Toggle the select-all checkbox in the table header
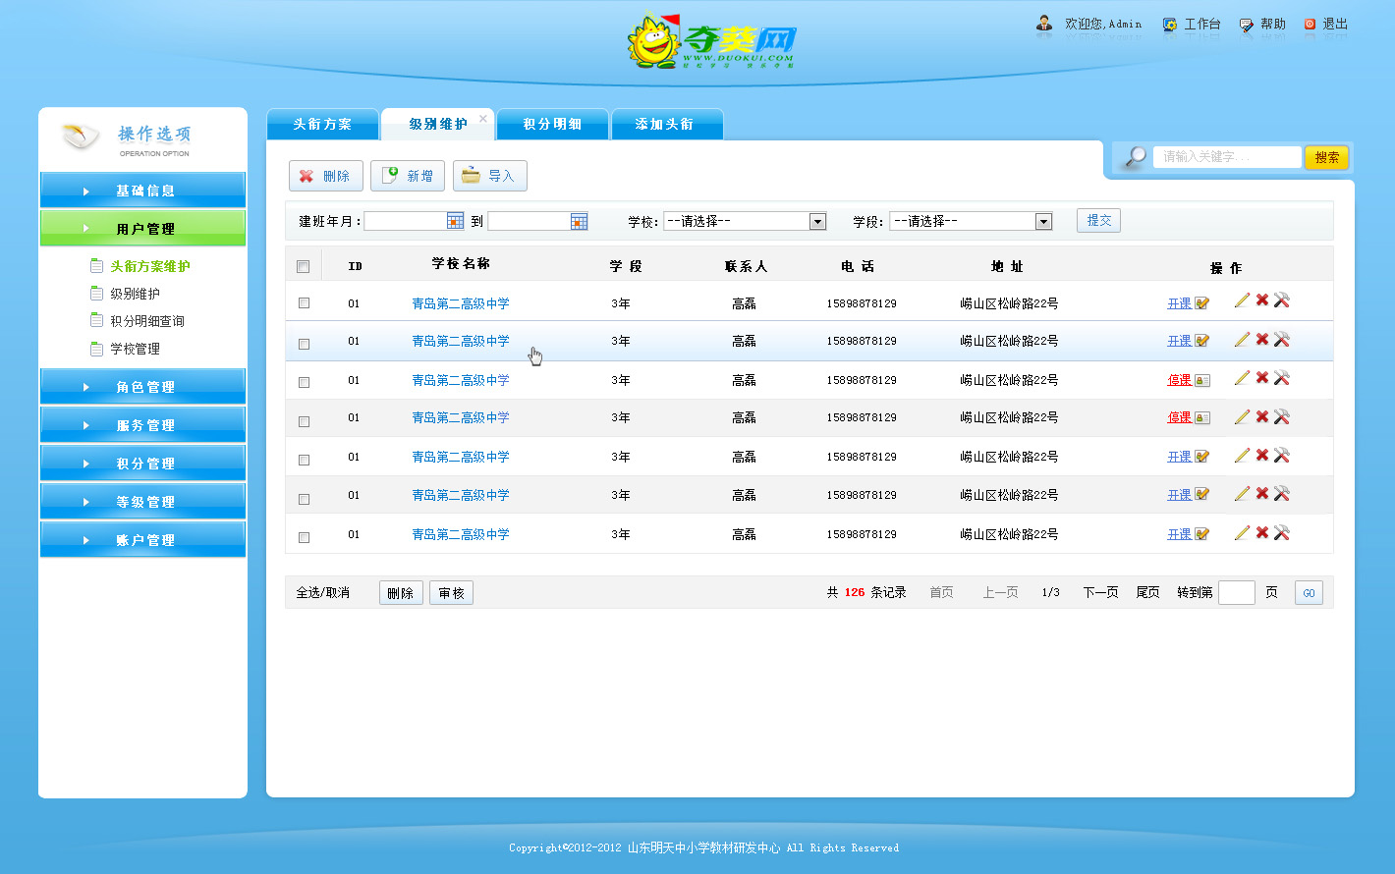Image resolution: width=1395 pixels, height=874 pixels. 303,266
